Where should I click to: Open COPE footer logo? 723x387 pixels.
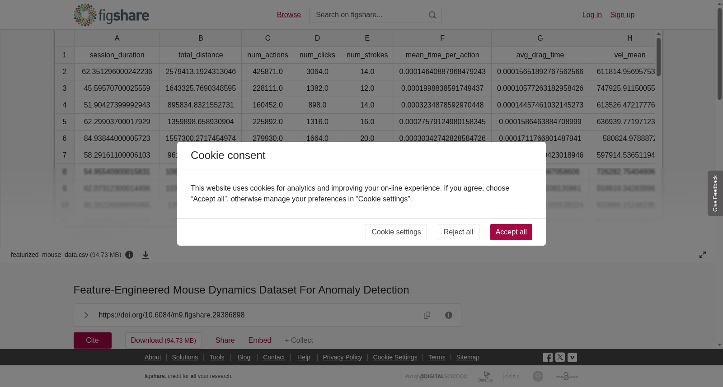pyautogui.click(x=512, y=376)
